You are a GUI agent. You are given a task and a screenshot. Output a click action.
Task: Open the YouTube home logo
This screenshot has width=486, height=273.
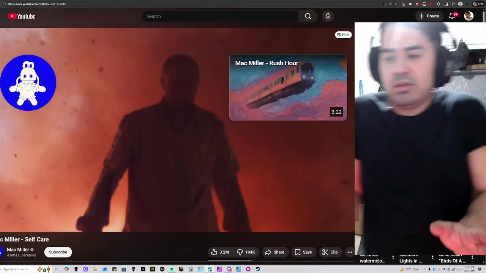point(22,16)
